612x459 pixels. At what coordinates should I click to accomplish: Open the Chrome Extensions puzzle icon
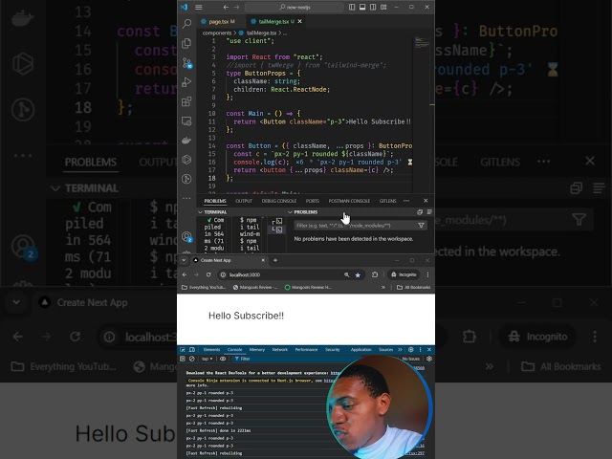coord(375,275)
